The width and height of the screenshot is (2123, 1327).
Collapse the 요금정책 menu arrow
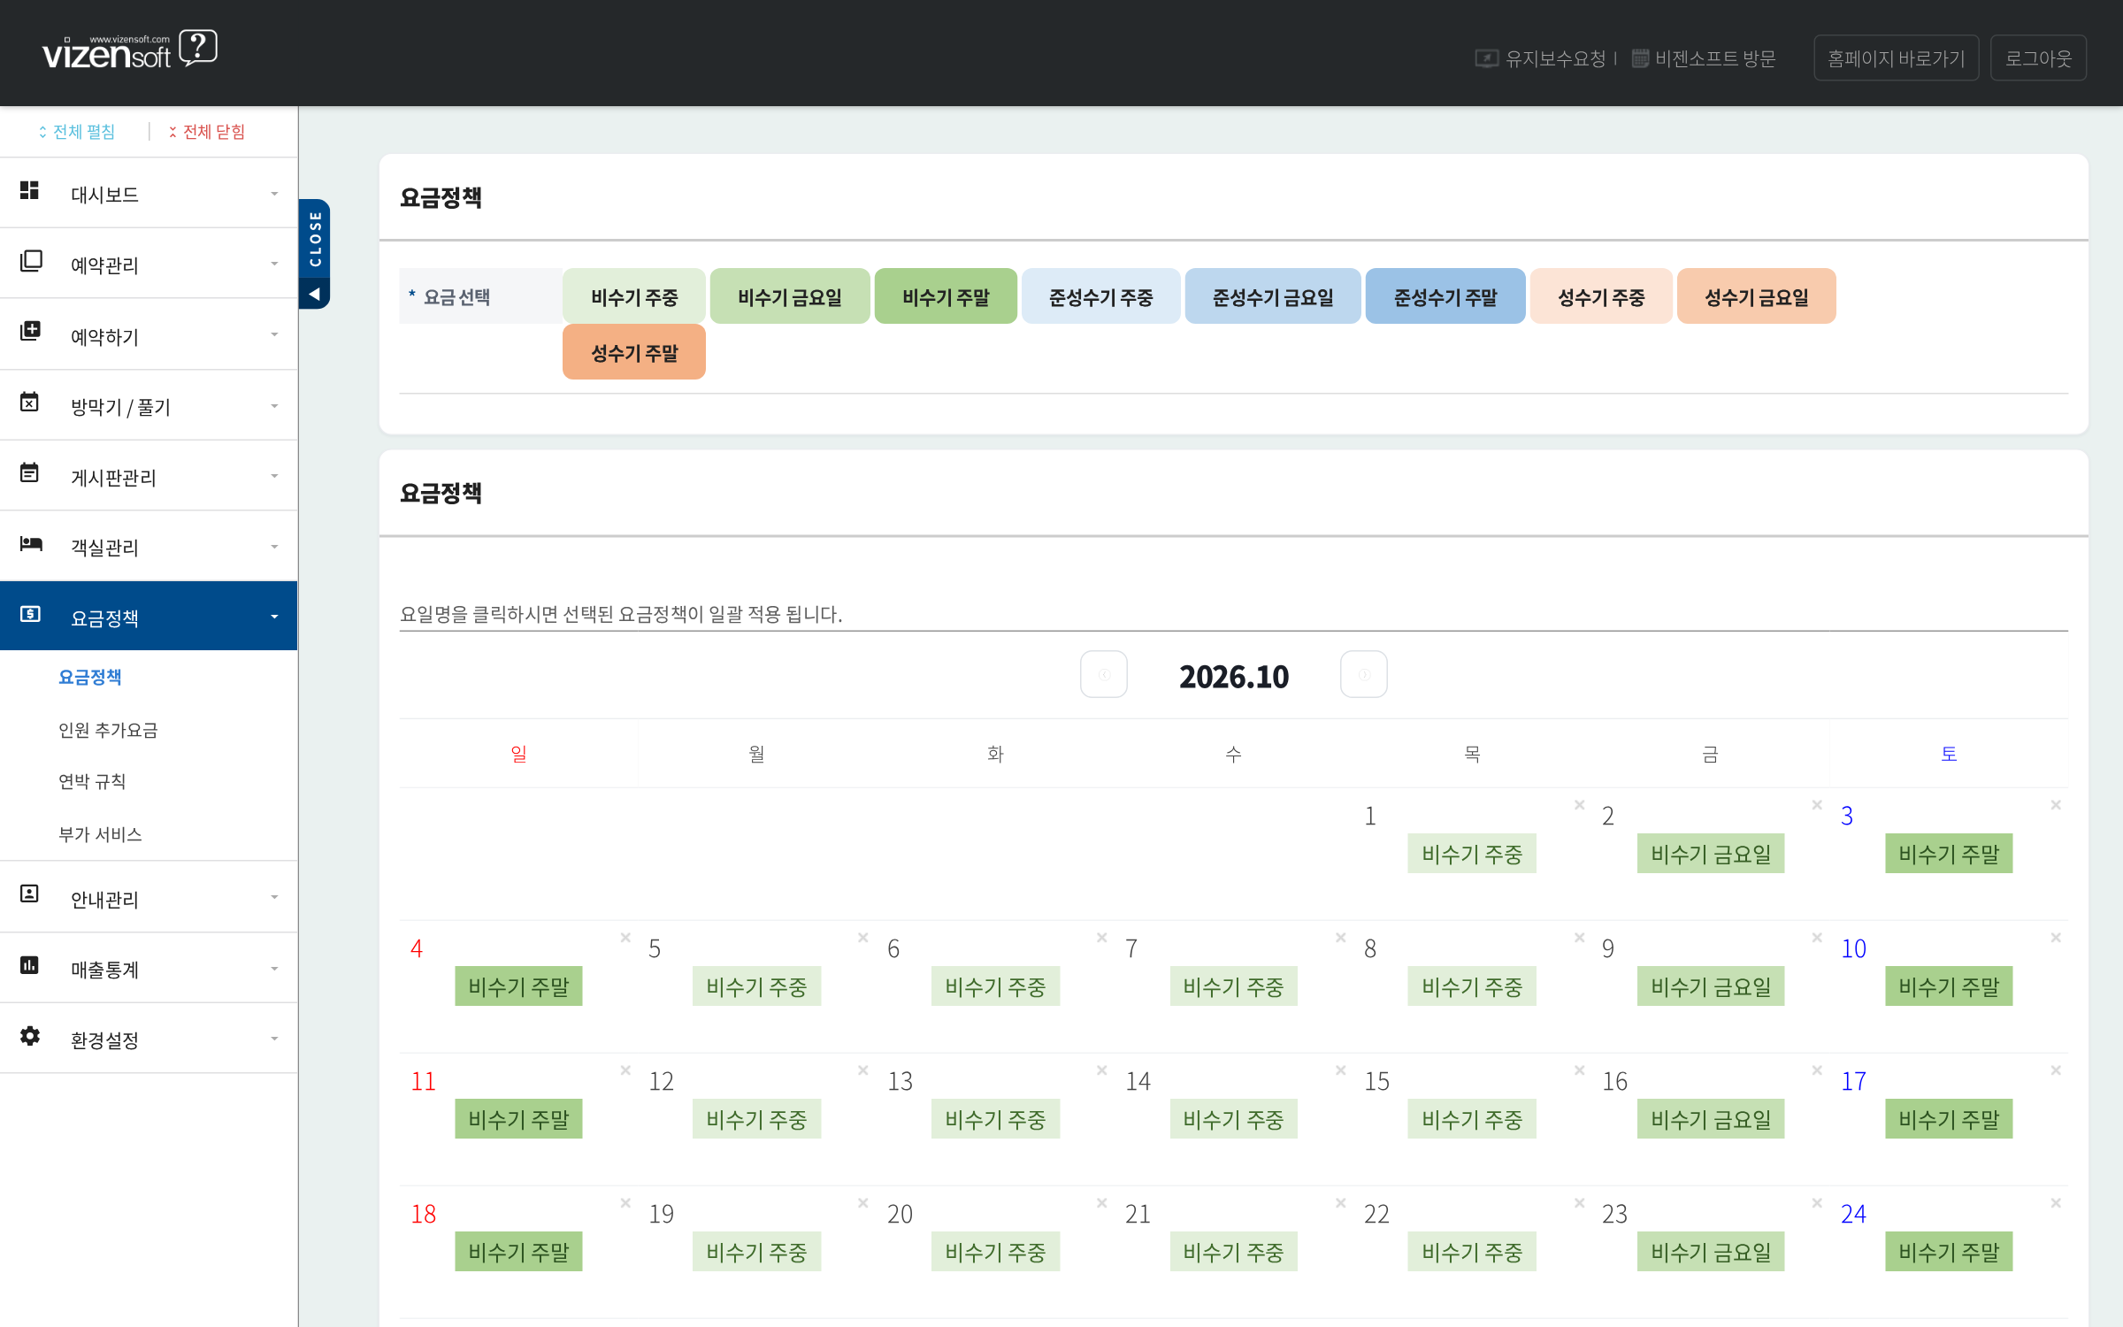coord(274,617)
